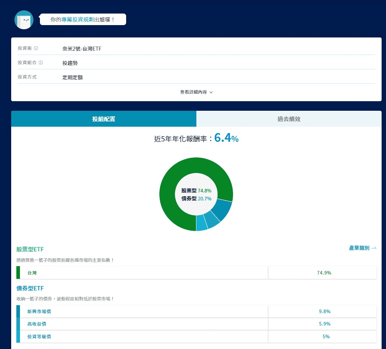386x349 pixels.
Task: Click the 新興市場債 9.8% percentage cell
Action: (x=323, y=312)
